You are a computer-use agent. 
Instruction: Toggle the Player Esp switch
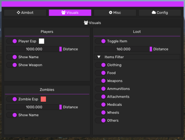[x=11, y=41]
